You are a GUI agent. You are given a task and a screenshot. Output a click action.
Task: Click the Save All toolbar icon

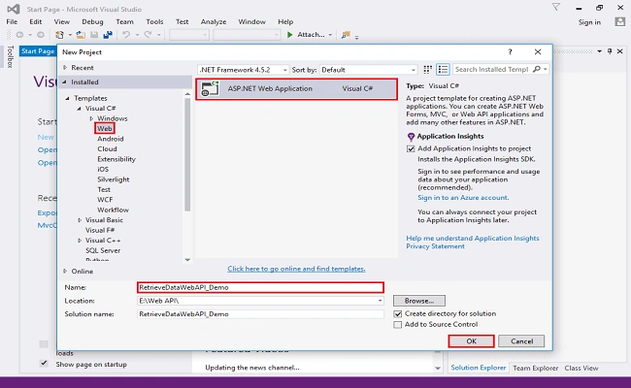108,35
